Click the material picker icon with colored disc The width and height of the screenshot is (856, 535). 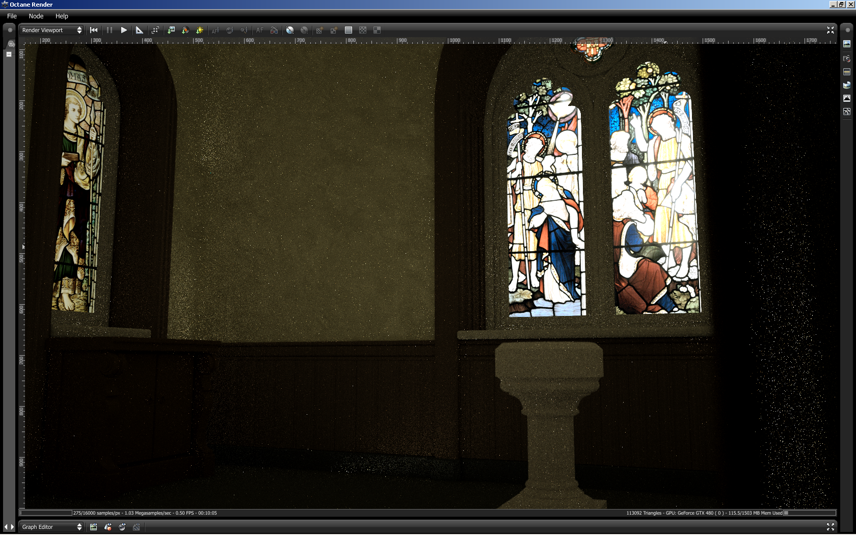click(x=185, y=30)
